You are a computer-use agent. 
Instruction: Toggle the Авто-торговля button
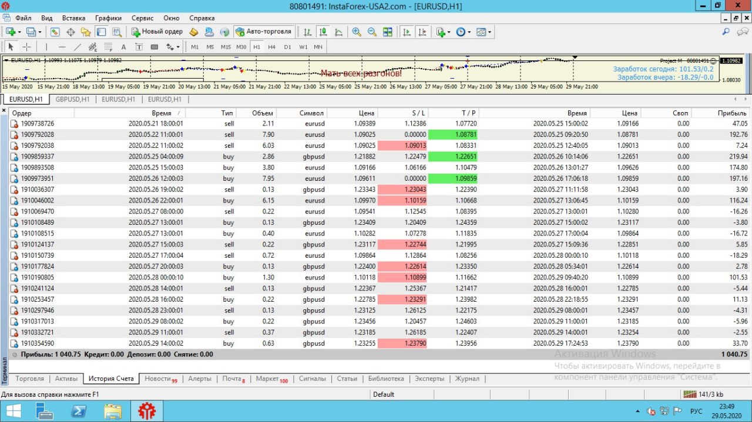[263, 32]
